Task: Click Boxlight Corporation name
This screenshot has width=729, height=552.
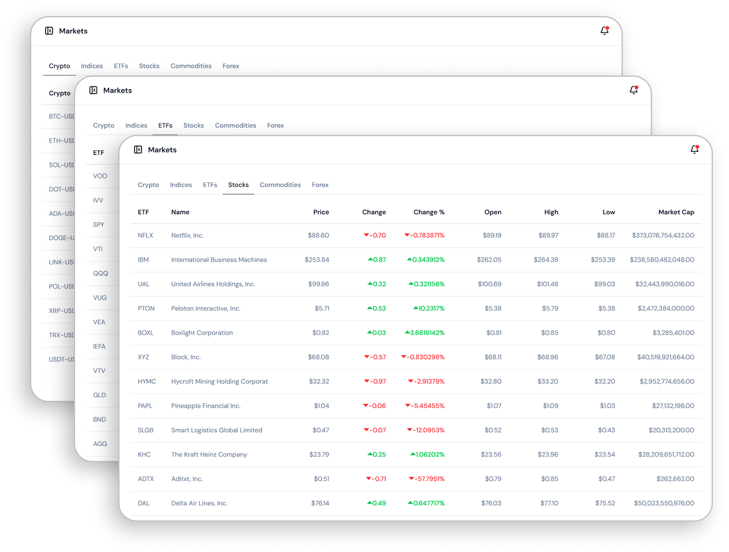Action: pyautogui.click(x=202, y=333)
